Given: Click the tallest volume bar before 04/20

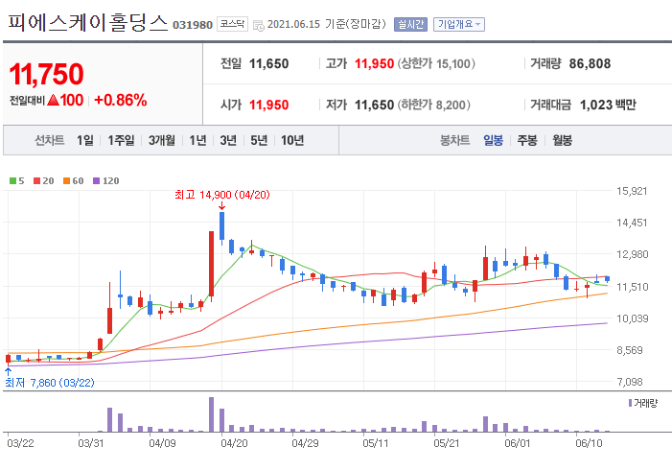Looking at the screenshot, I should (211, 414).
